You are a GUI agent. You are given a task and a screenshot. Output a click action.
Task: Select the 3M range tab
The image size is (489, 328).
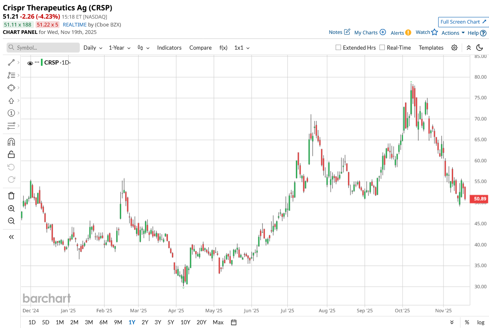pos(89,322)
